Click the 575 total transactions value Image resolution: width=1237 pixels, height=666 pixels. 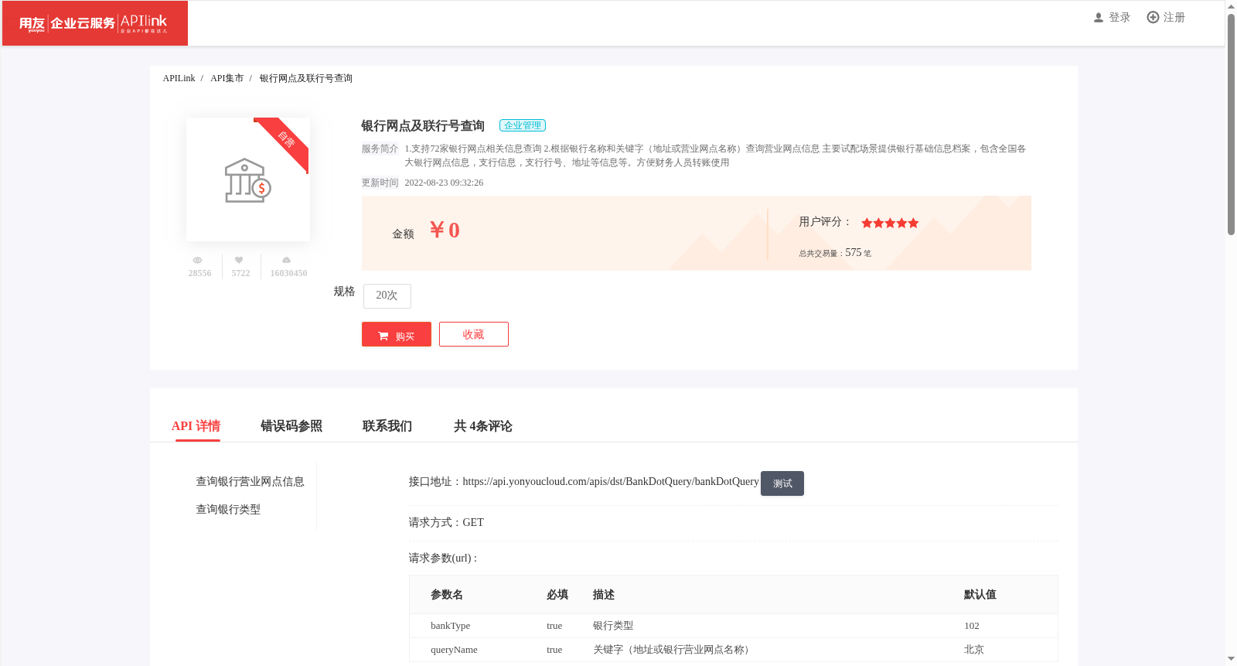853,253
